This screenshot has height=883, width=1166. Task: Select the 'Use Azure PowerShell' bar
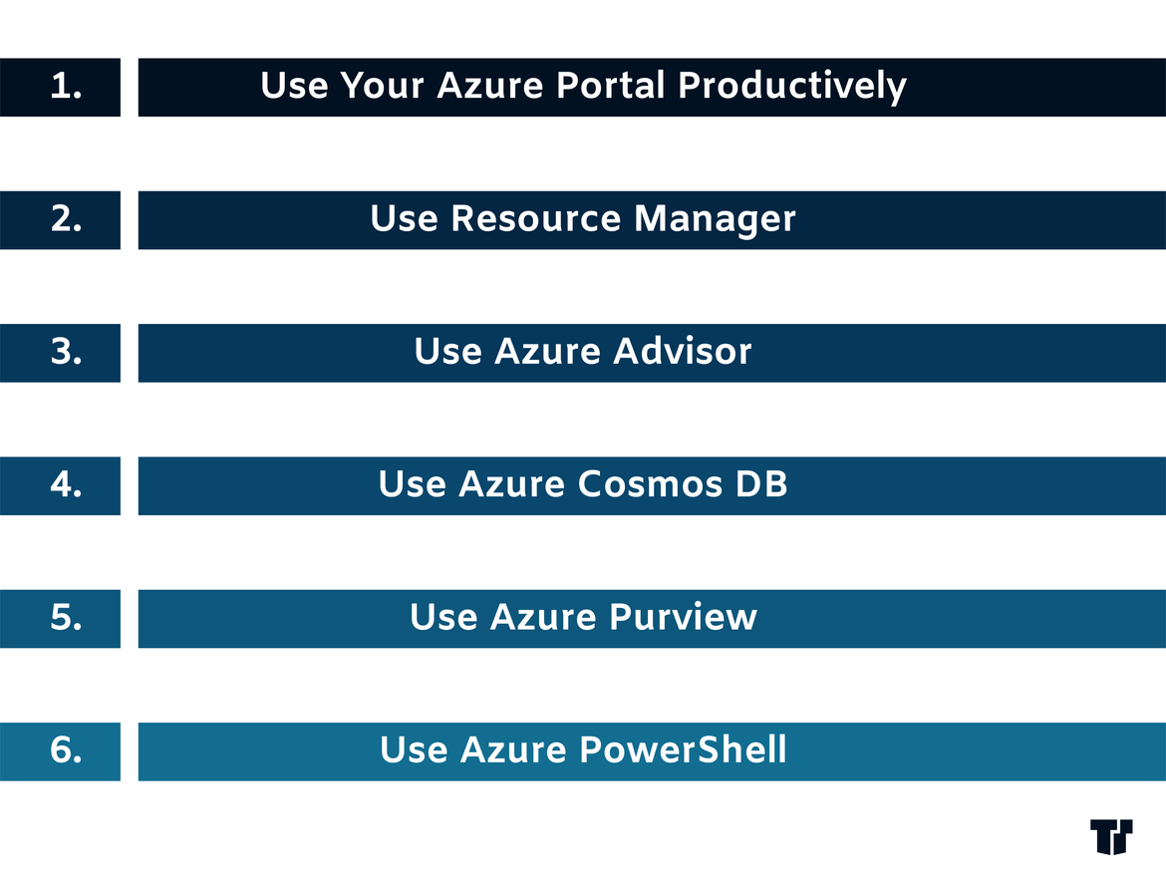point(652,751)
